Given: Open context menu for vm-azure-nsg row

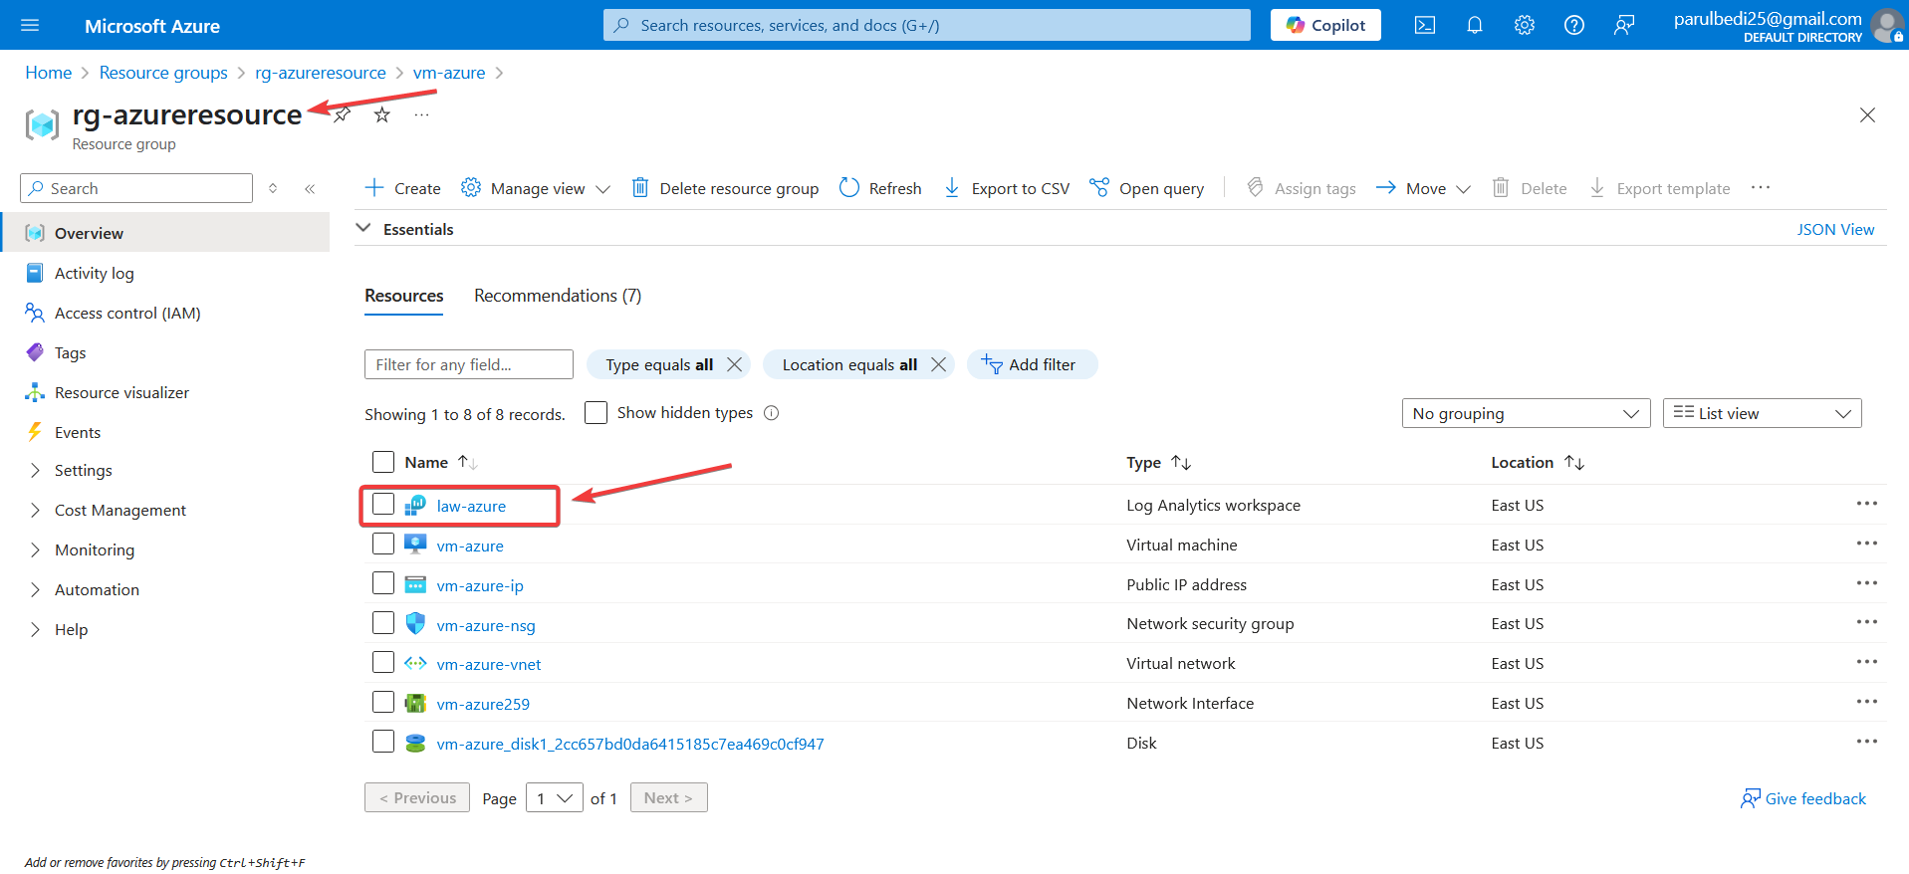Looking at the screenshot, I should coord(1867,622).
